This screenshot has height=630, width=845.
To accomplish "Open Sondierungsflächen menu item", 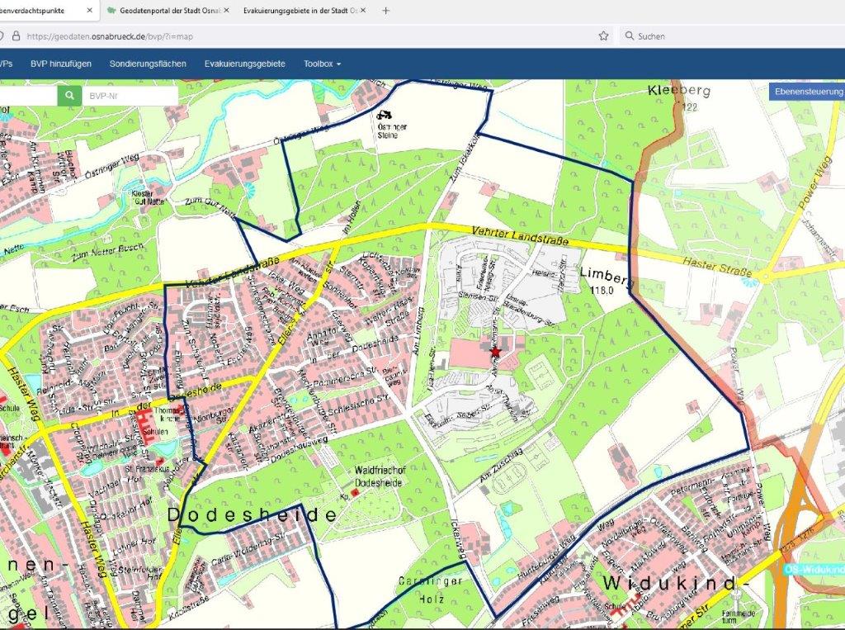I will tap(148, 64).
